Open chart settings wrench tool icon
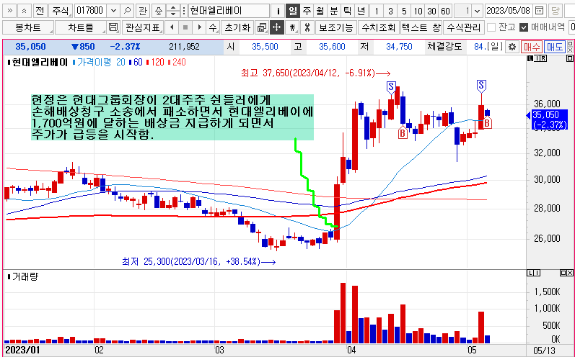Screen dimensions: 575x357 pyautogui.click(x=307, y=27)
